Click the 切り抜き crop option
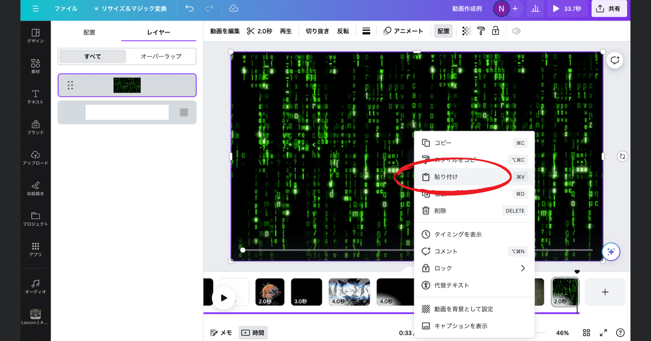Viewport: 651px width, 341px height. [317, 31]
